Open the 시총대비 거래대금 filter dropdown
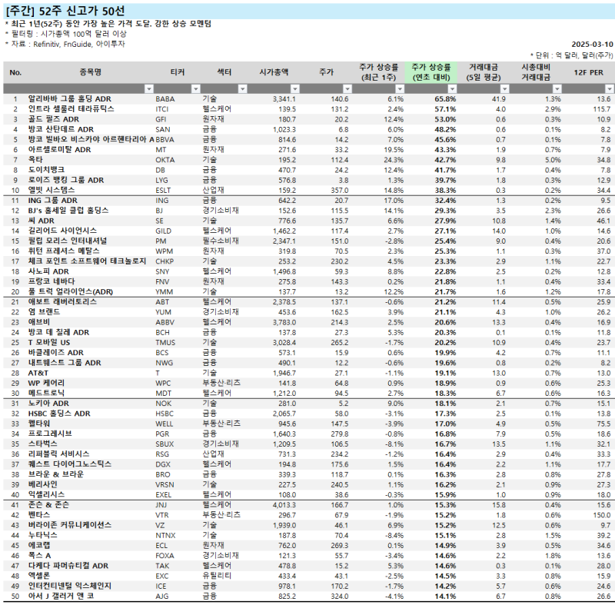615x605 pixels. point(557,88)
